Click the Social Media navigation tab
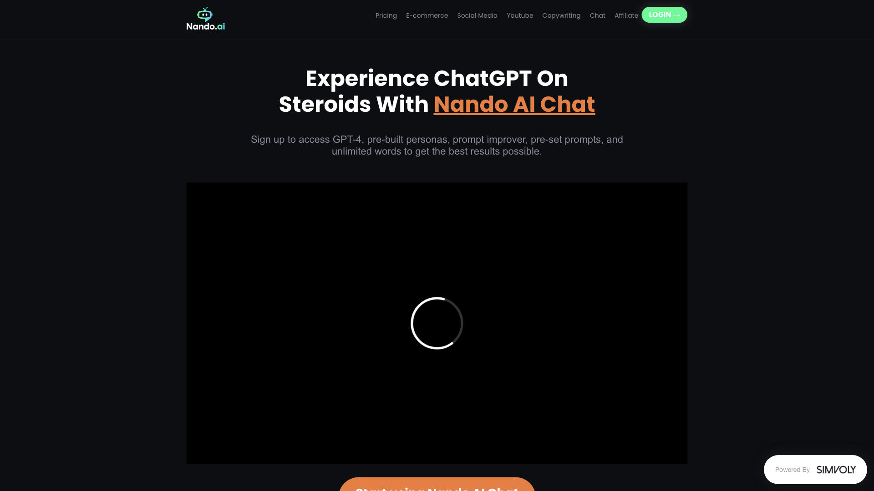The height and width of the screenshot is (491, 874). coord(477,15)
